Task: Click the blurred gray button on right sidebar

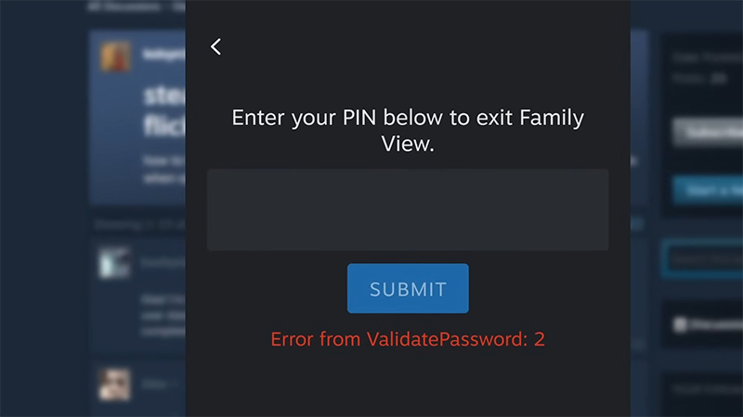Action: pos(706,131)
